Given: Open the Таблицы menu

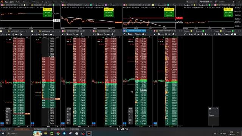Looking at the screenshot, I should click(x=36, y=2).
